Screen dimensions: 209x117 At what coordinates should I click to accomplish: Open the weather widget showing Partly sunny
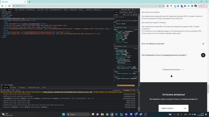pos(8,114)
